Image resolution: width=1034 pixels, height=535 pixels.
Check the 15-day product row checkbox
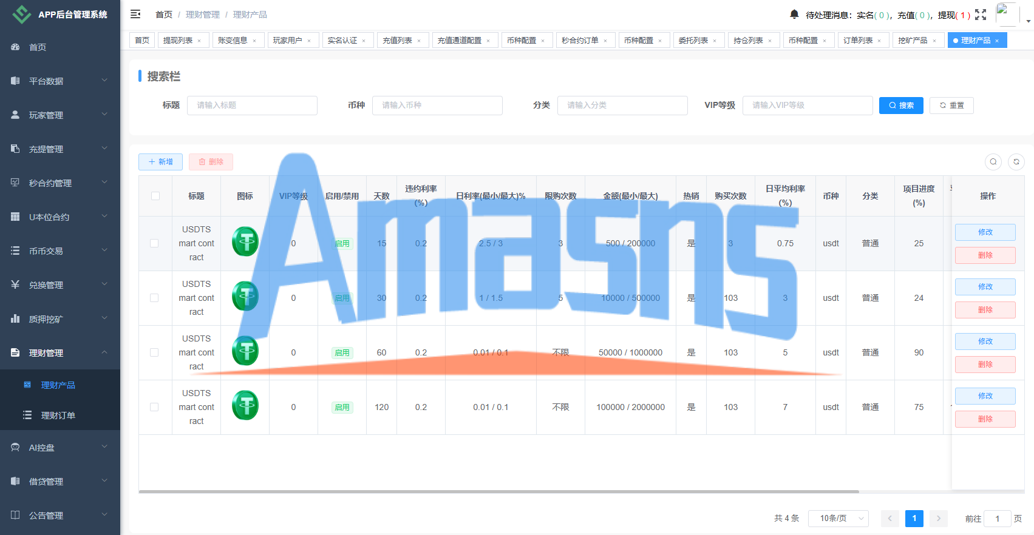click(154, 243)
